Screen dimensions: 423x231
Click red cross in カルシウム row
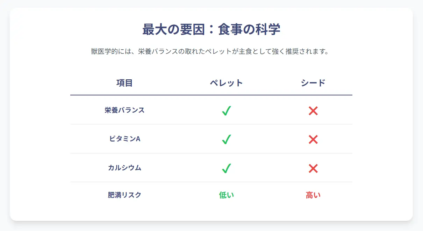point(313,168)
